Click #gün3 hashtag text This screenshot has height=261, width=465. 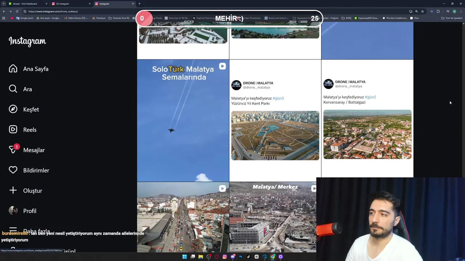click(278, 98)
